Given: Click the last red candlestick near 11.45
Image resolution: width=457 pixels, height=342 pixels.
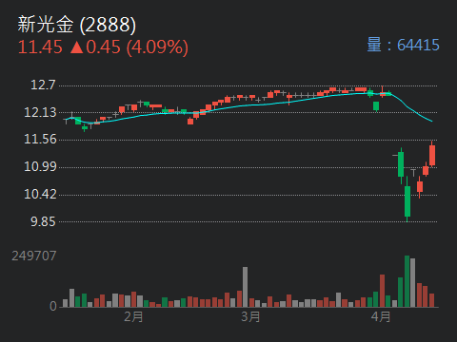Looking at the screenshot, I should (432, 155).
